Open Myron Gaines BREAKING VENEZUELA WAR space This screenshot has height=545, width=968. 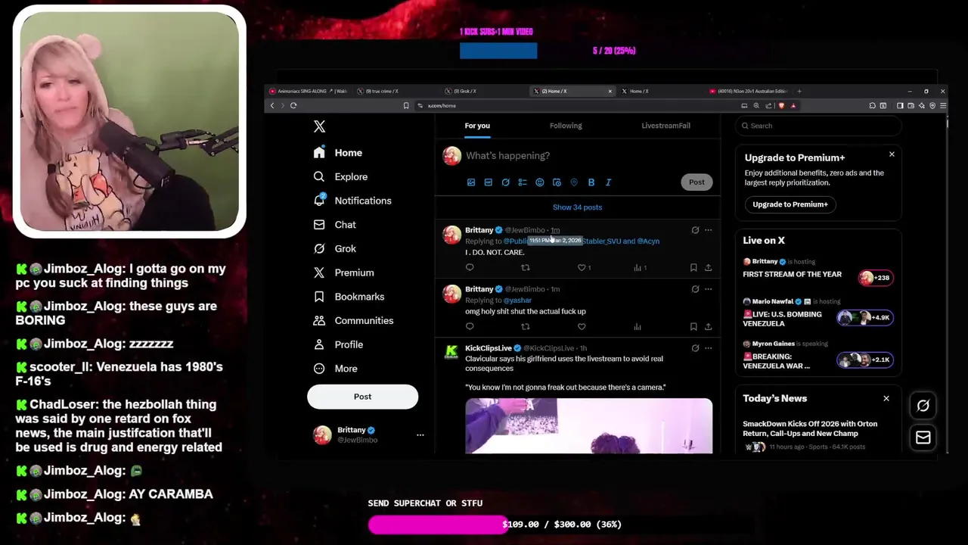tap(818, 356)
